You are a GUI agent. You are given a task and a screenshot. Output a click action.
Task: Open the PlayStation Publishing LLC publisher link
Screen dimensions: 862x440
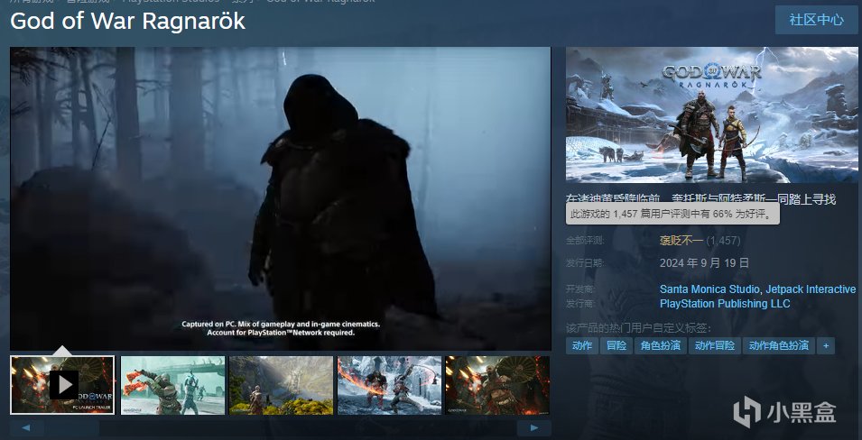(725, 304)
